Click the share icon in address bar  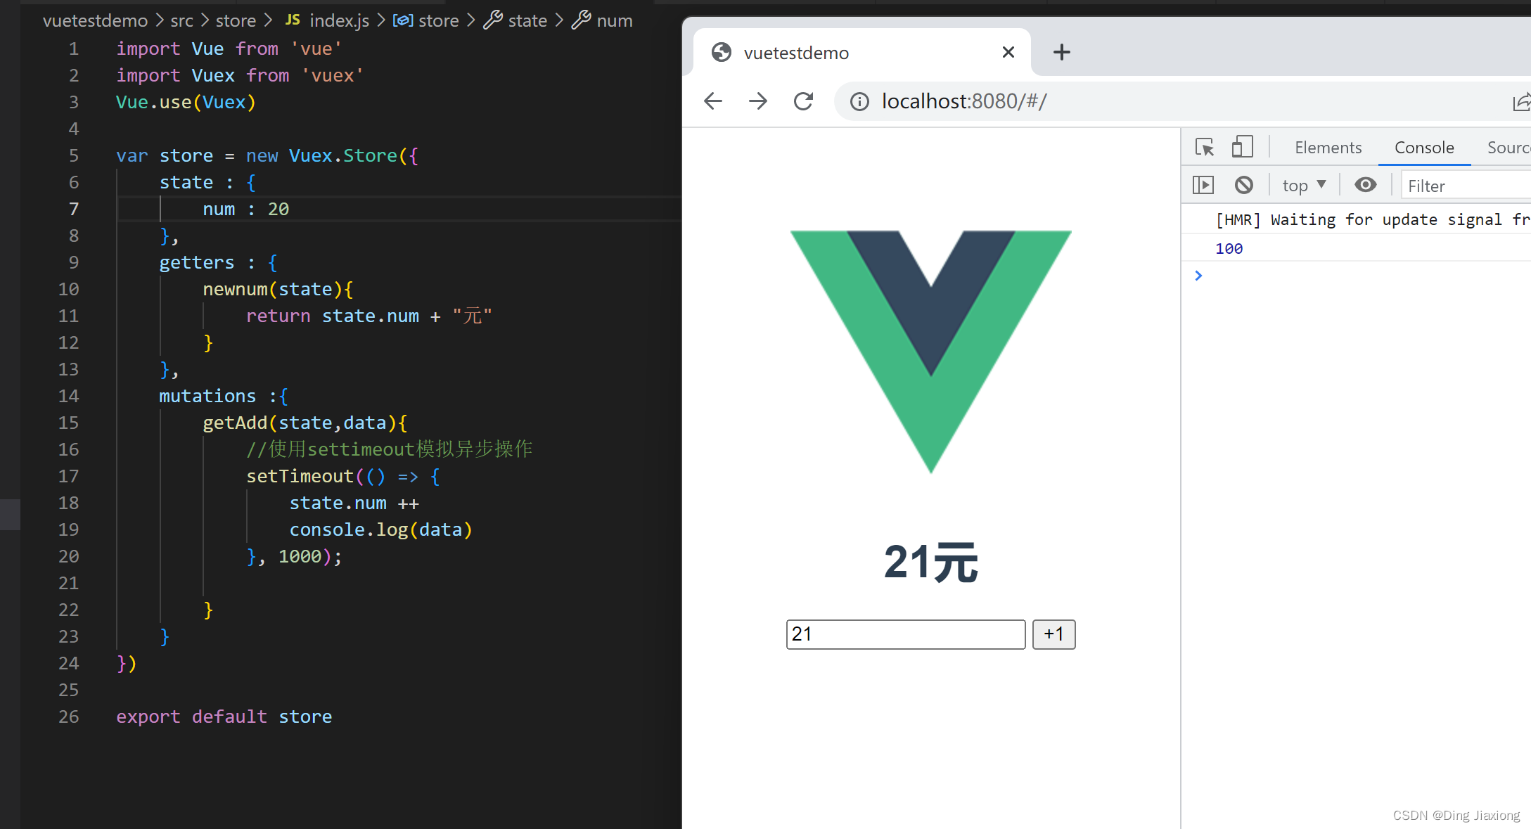(1521, 102)
